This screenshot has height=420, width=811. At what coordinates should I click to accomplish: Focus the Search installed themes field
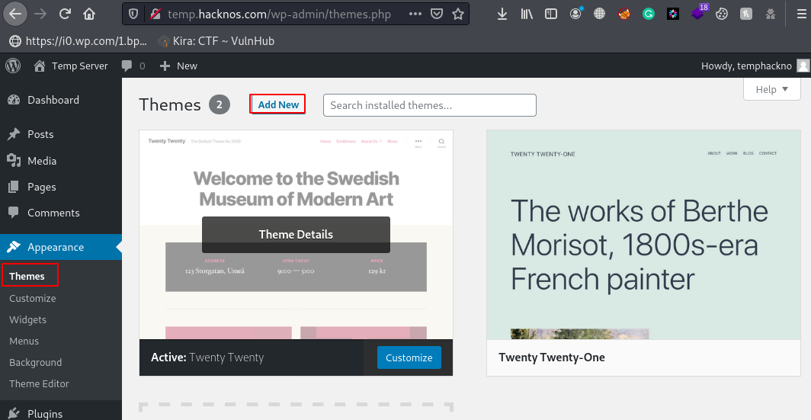click(x=430, y=105)
